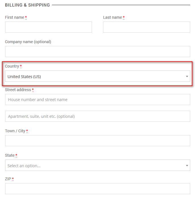Click the 'Last name' label text
The height and width of the screenshot is (199, 195).
tap(112, 17)
